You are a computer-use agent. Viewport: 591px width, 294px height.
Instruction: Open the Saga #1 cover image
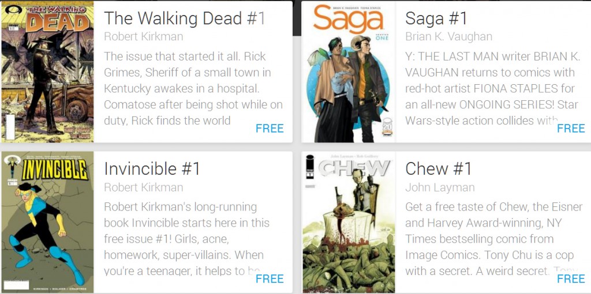point(349,71)
